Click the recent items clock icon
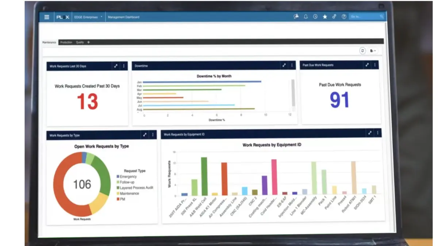 pos(315,16)
